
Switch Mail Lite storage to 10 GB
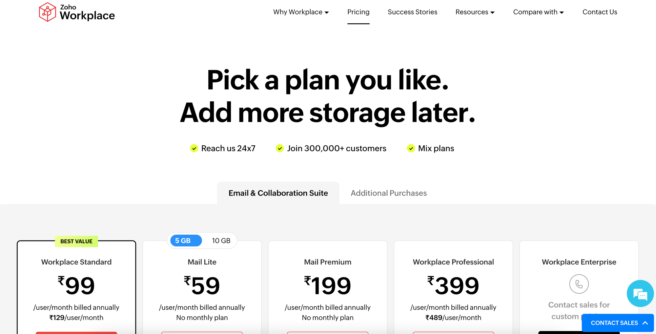[x=221, y=241]
